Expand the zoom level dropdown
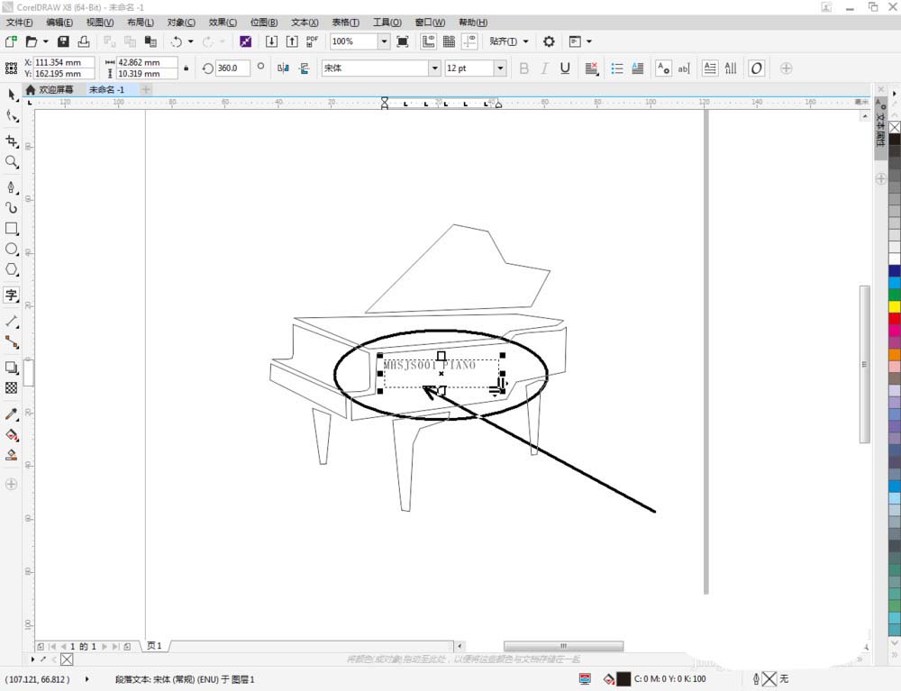901x691 pixels. 384,41
